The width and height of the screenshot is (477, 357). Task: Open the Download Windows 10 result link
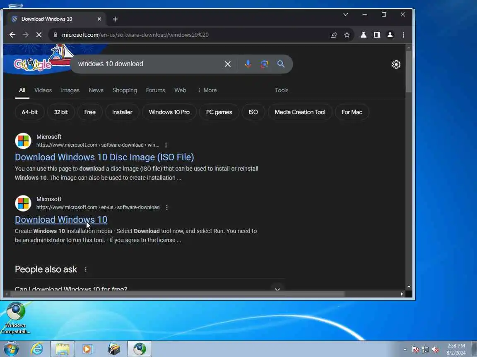(x=61, y=219)
